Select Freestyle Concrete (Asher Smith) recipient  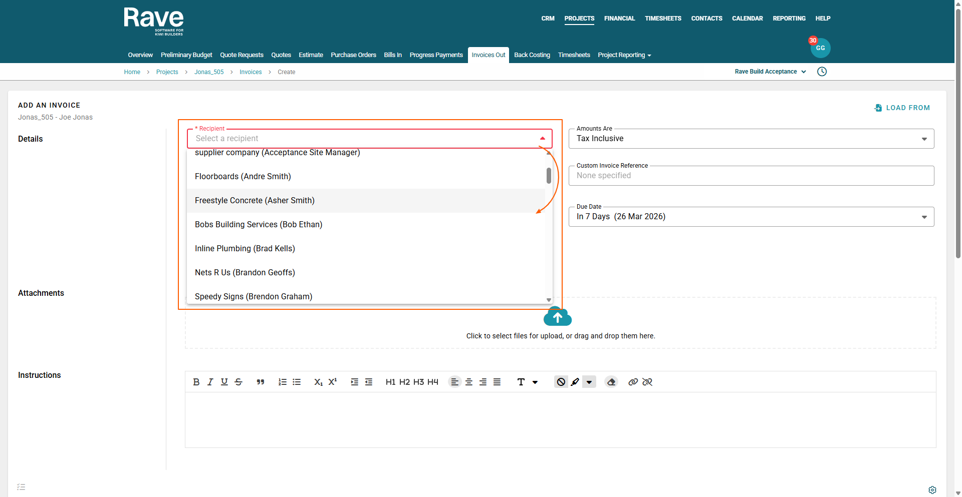(255, 201)
